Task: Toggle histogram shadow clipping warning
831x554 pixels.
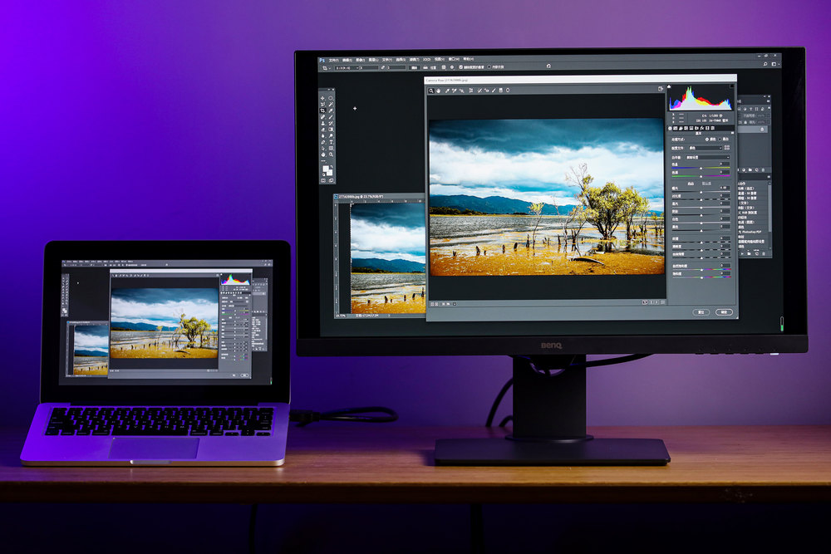Action: [x=669, y=87]
